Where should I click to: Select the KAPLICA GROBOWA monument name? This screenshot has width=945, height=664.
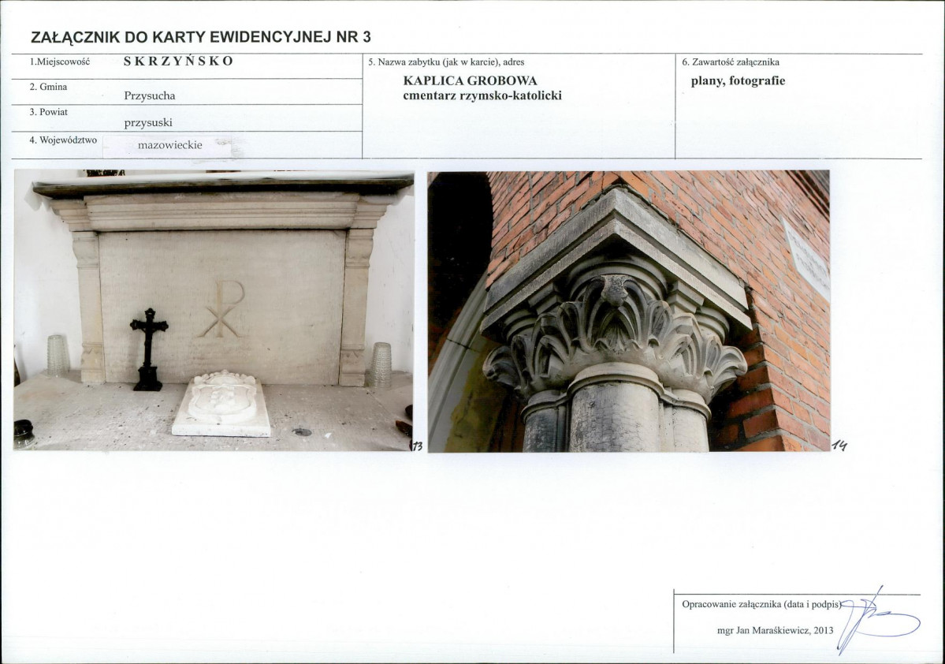pos(470,81)
